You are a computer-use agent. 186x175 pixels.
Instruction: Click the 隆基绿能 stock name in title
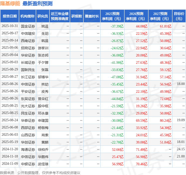point(10,3)
